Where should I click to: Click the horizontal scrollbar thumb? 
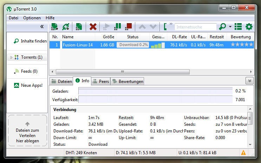[x=123, y=72]
